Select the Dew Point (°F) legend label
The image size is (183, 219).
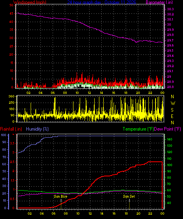point(167,129)
